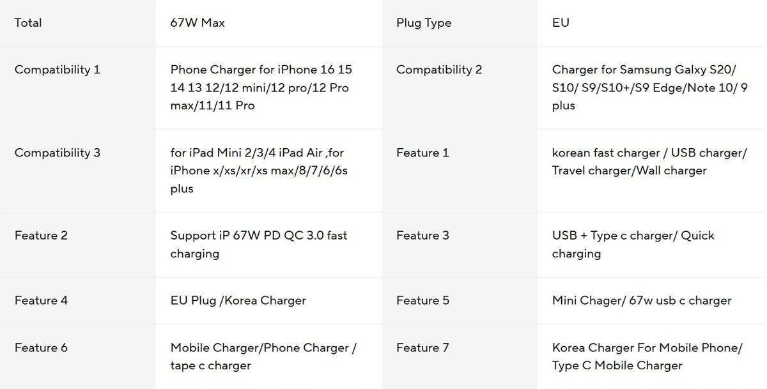
Task: Click the "Compatibility 1" row label
Action: pyautogui.click(x=58, y=70)
